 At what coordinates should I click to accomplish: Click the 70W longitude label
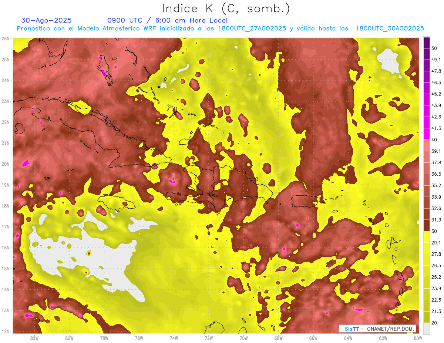click(x=243, y=338)
